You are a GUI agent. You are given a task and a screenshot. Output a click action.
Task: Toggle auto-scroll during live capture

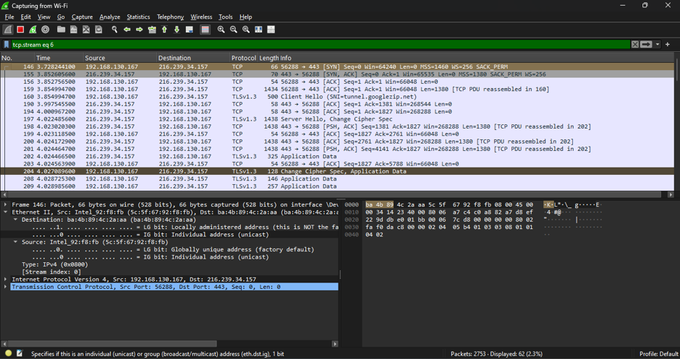(189, 30)
